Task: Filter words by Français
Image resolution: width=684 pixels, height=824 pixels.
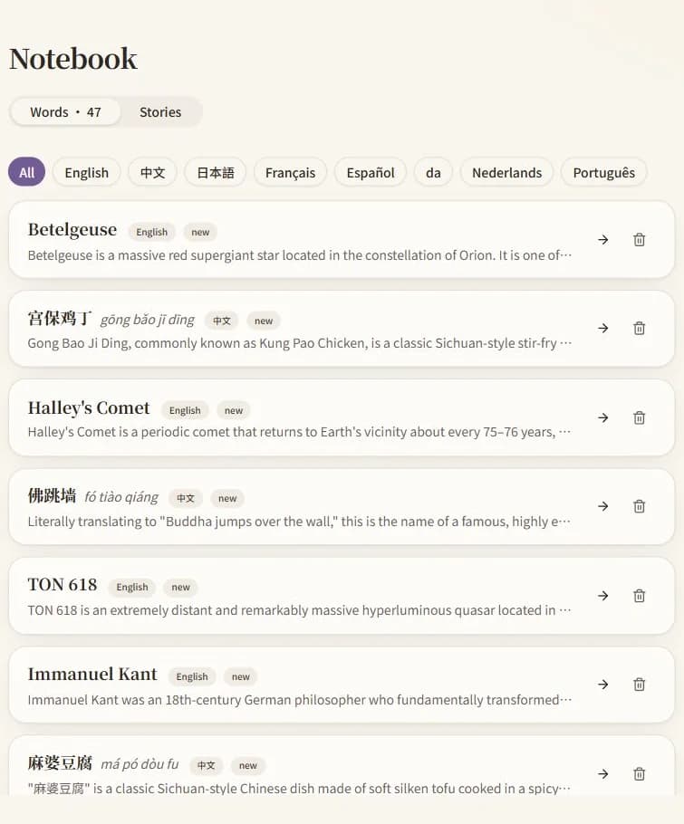Action: pyautogui.click(x=290, y=172)
